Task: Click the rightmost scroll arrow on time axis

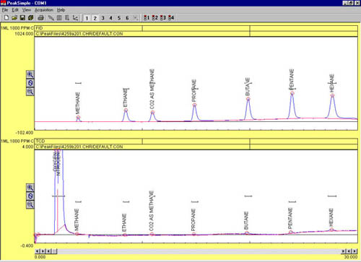Action: click(355, 251)
